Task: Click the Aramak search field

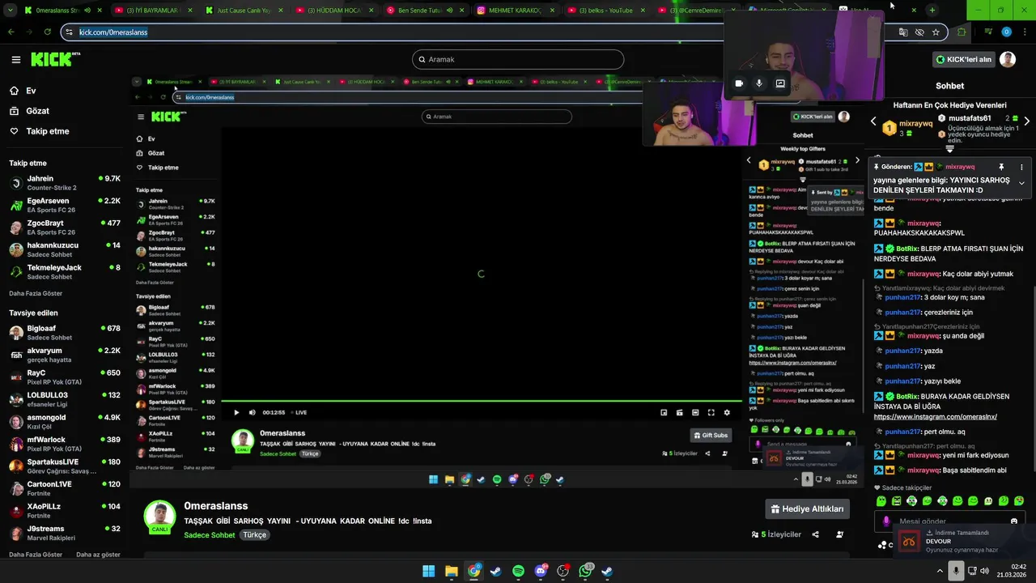Action: coord(518,59)
